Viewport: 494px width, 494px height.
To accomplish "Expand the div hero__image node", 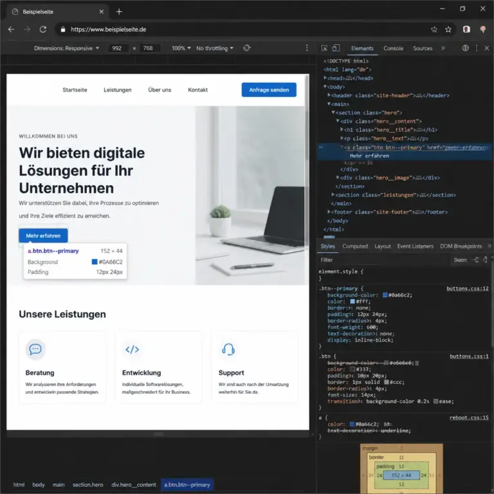I will (x=338, y=178).
